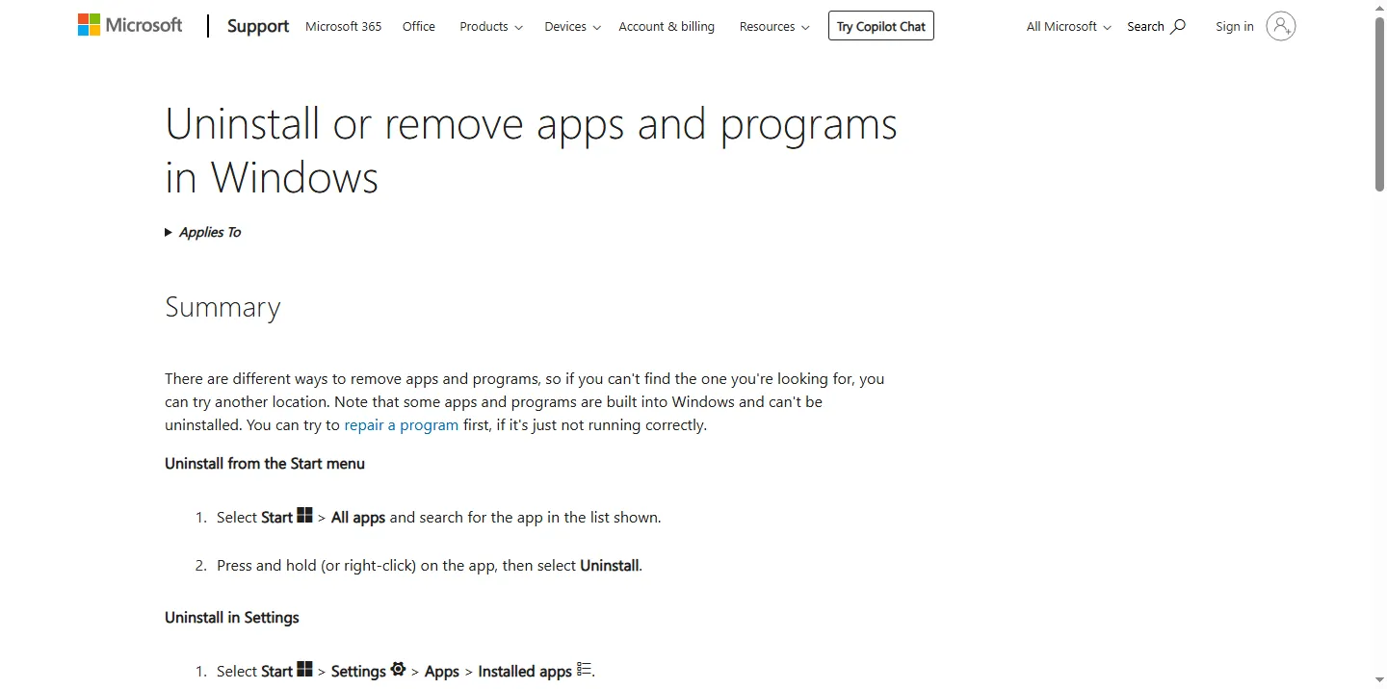
Task: Click bold 'Installed apps' text
Action: [525, 671]
